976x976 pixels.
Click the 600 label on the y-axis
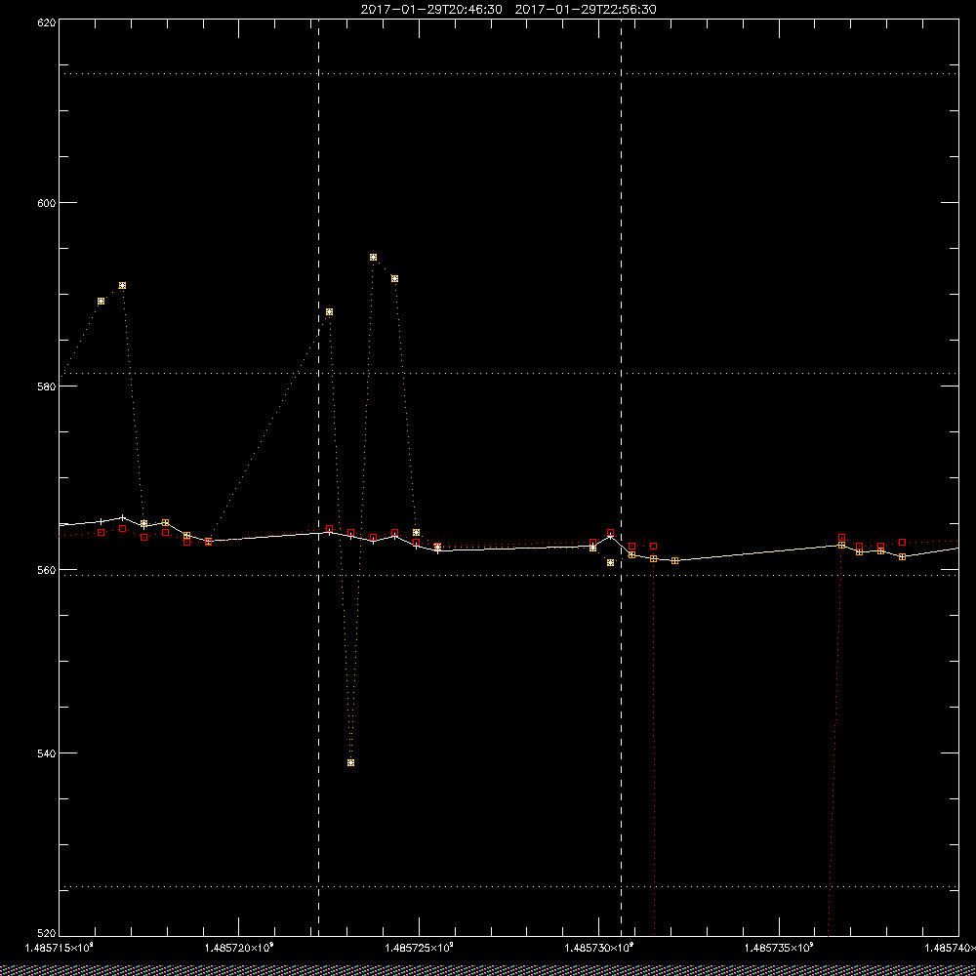47,203
